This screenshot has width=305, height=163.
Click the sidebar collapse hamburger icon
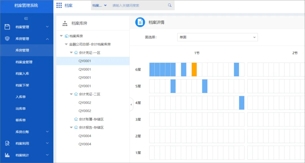pos(26,19)
